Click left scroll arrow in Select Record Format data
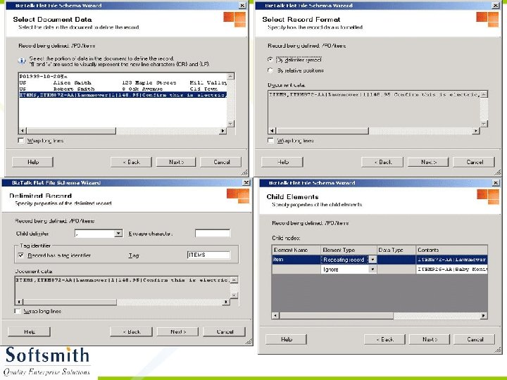Image resolution: width=507 pixels, height=380 pixels. [273, 131]
